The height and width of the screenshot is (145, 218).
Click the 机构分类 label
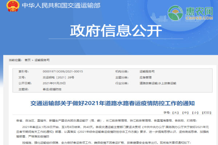coord(122,71)
